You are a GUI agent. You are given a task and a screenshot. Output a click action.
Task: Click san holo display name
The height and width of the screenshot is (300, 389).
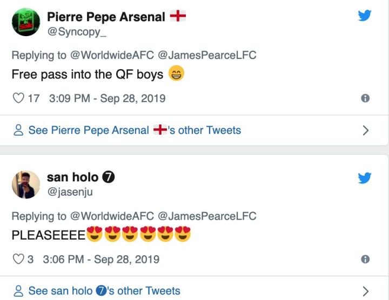(x=72, y=177)
